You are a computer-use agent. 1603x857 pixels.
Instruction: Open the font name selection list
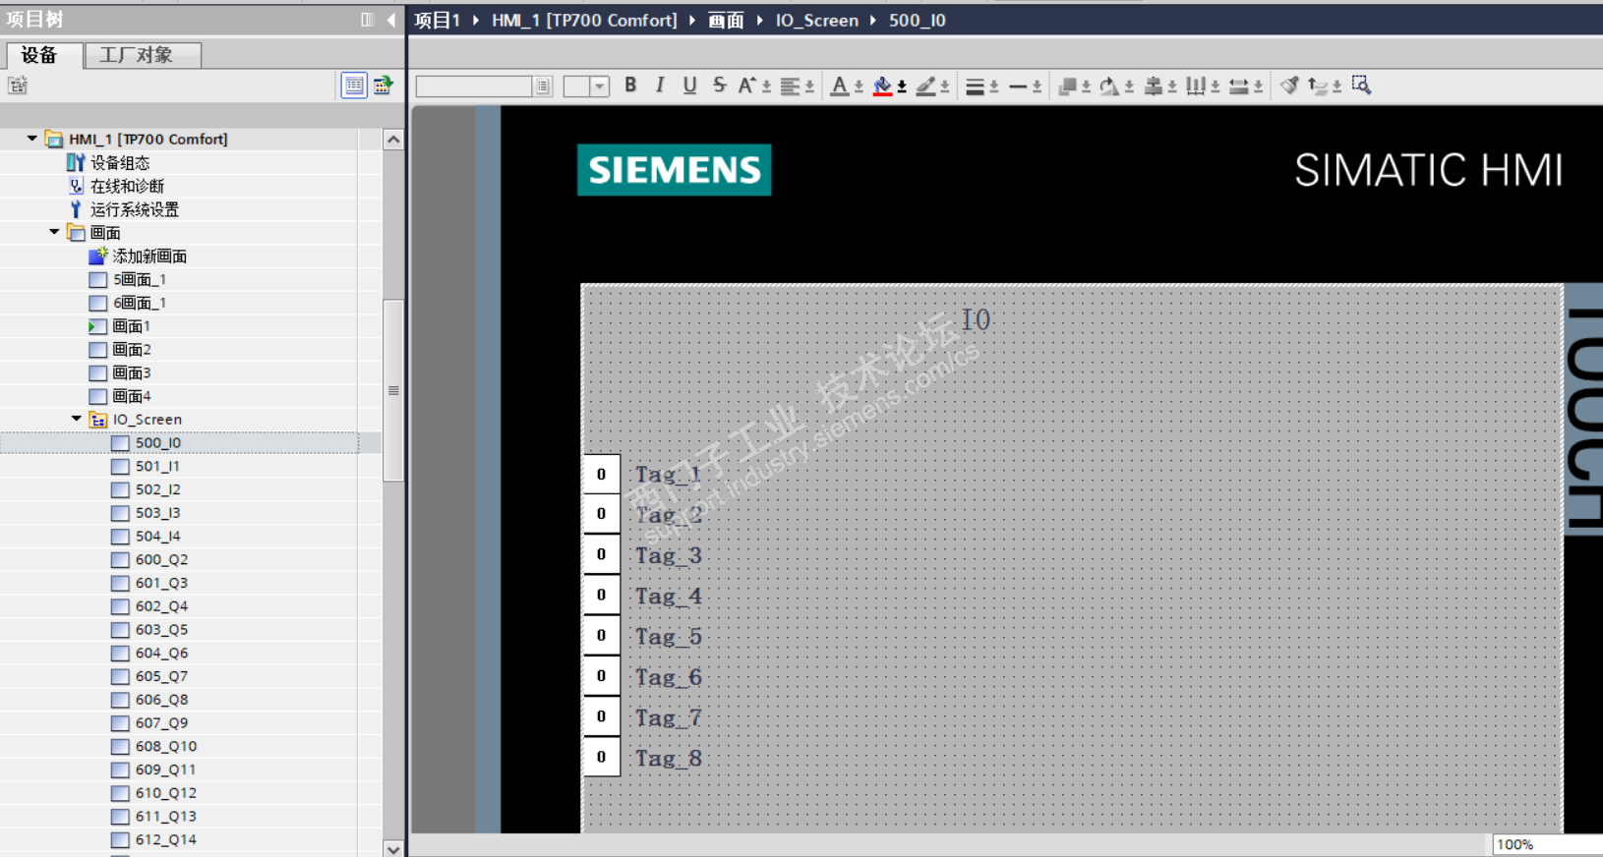543,86
